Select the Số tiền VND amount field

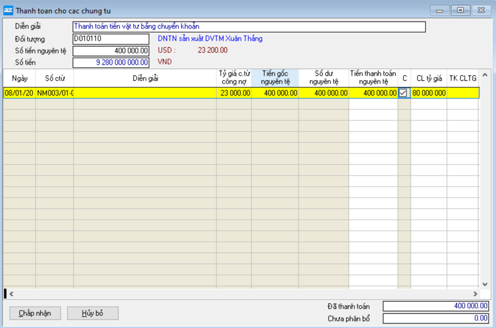(111, 63)
